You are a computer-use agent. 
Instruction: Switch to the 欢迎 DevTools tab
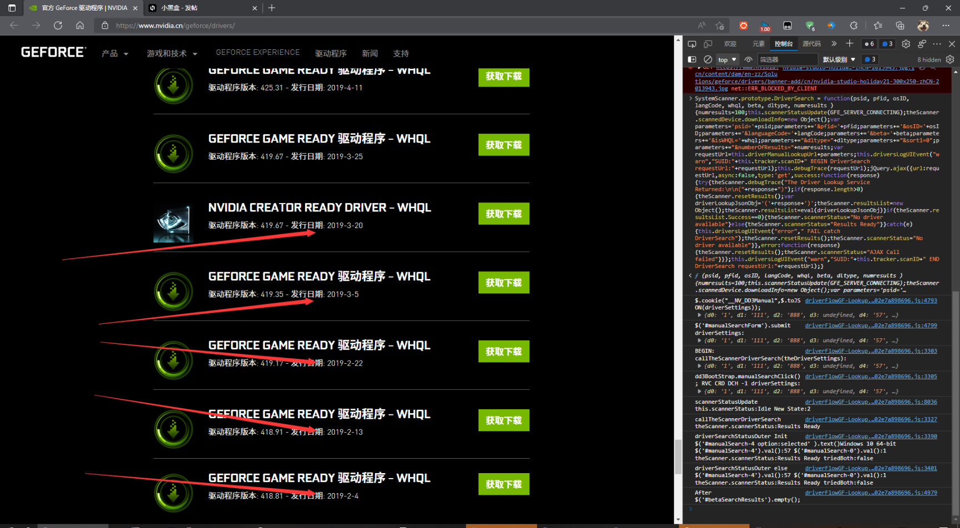tap(730, 44)
